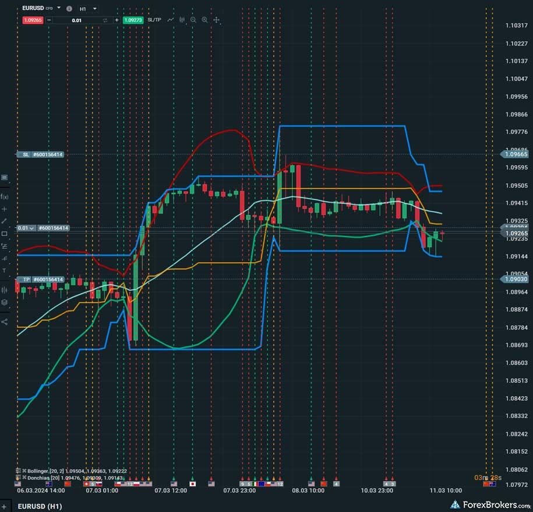The width and height of the screenshot is (533, 512).
Task: Select the line chart type icon
Action: [171, 20]
